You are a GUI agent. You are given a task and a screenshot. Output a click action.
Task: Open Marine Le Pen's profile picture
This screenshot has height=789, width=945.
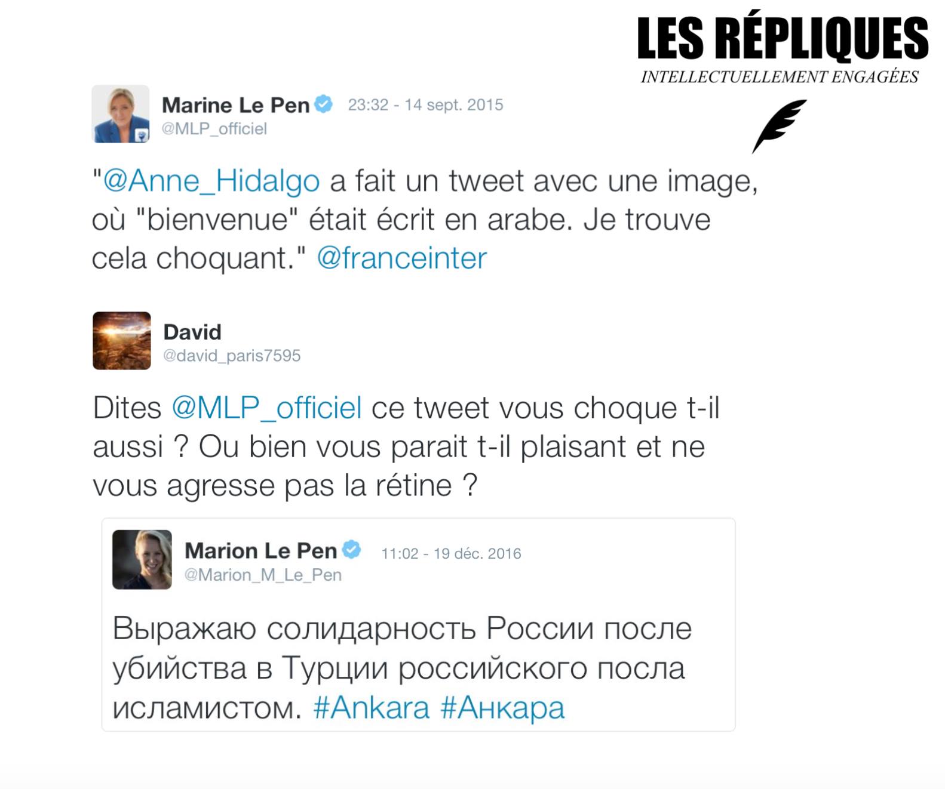(x=121, y=114)
